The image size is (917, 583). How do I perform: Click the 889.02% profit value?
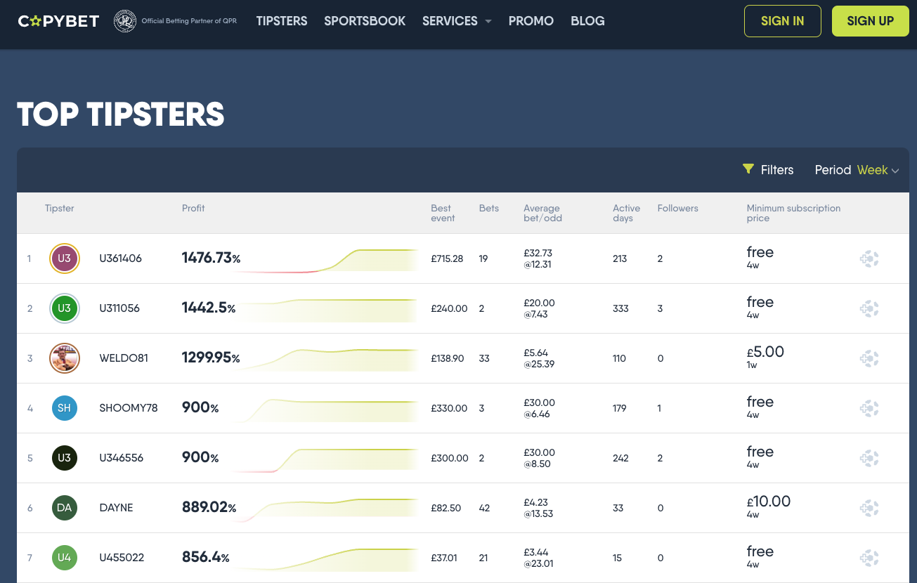point(209,508)
